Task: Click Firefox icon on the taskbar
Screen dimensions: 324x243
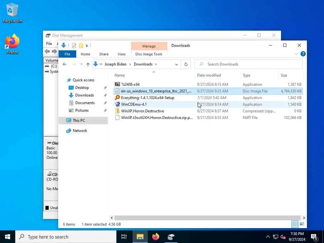Action: [x=156, y=237]
